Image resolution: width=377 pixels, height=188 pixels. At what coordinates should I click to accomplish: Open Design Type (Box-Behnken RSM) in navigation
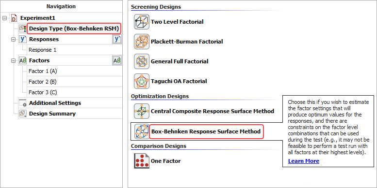[74, 29]
